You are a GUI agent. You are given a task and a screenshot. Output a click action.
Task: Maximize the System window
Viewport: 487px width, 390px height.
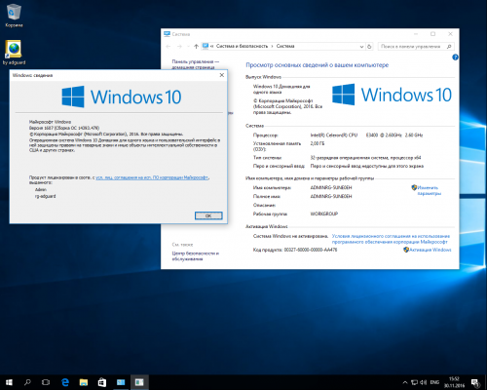(x=432, y=34)
